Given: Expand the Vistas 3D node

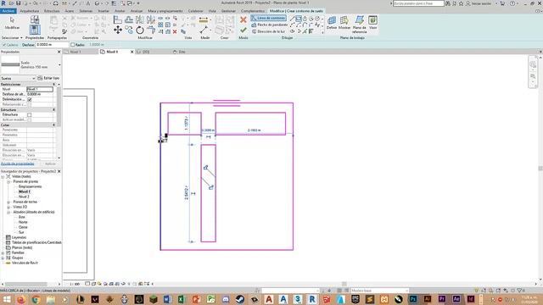Looking at the screenshot, I should [x=8, y=207].
